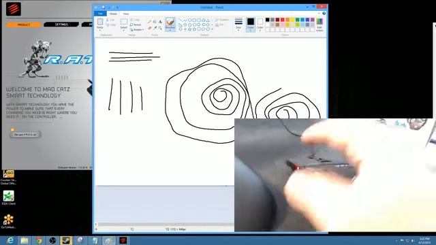Open File Explorer from taskbar

tap(25, 240)
